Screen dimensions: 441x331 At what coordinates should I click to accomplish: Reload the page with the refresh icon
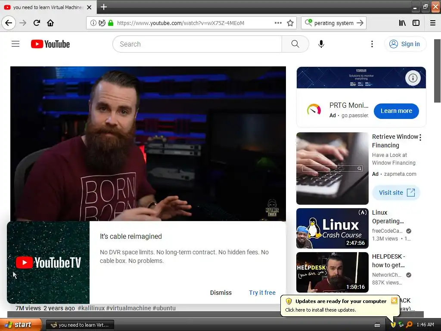point(37,23)
